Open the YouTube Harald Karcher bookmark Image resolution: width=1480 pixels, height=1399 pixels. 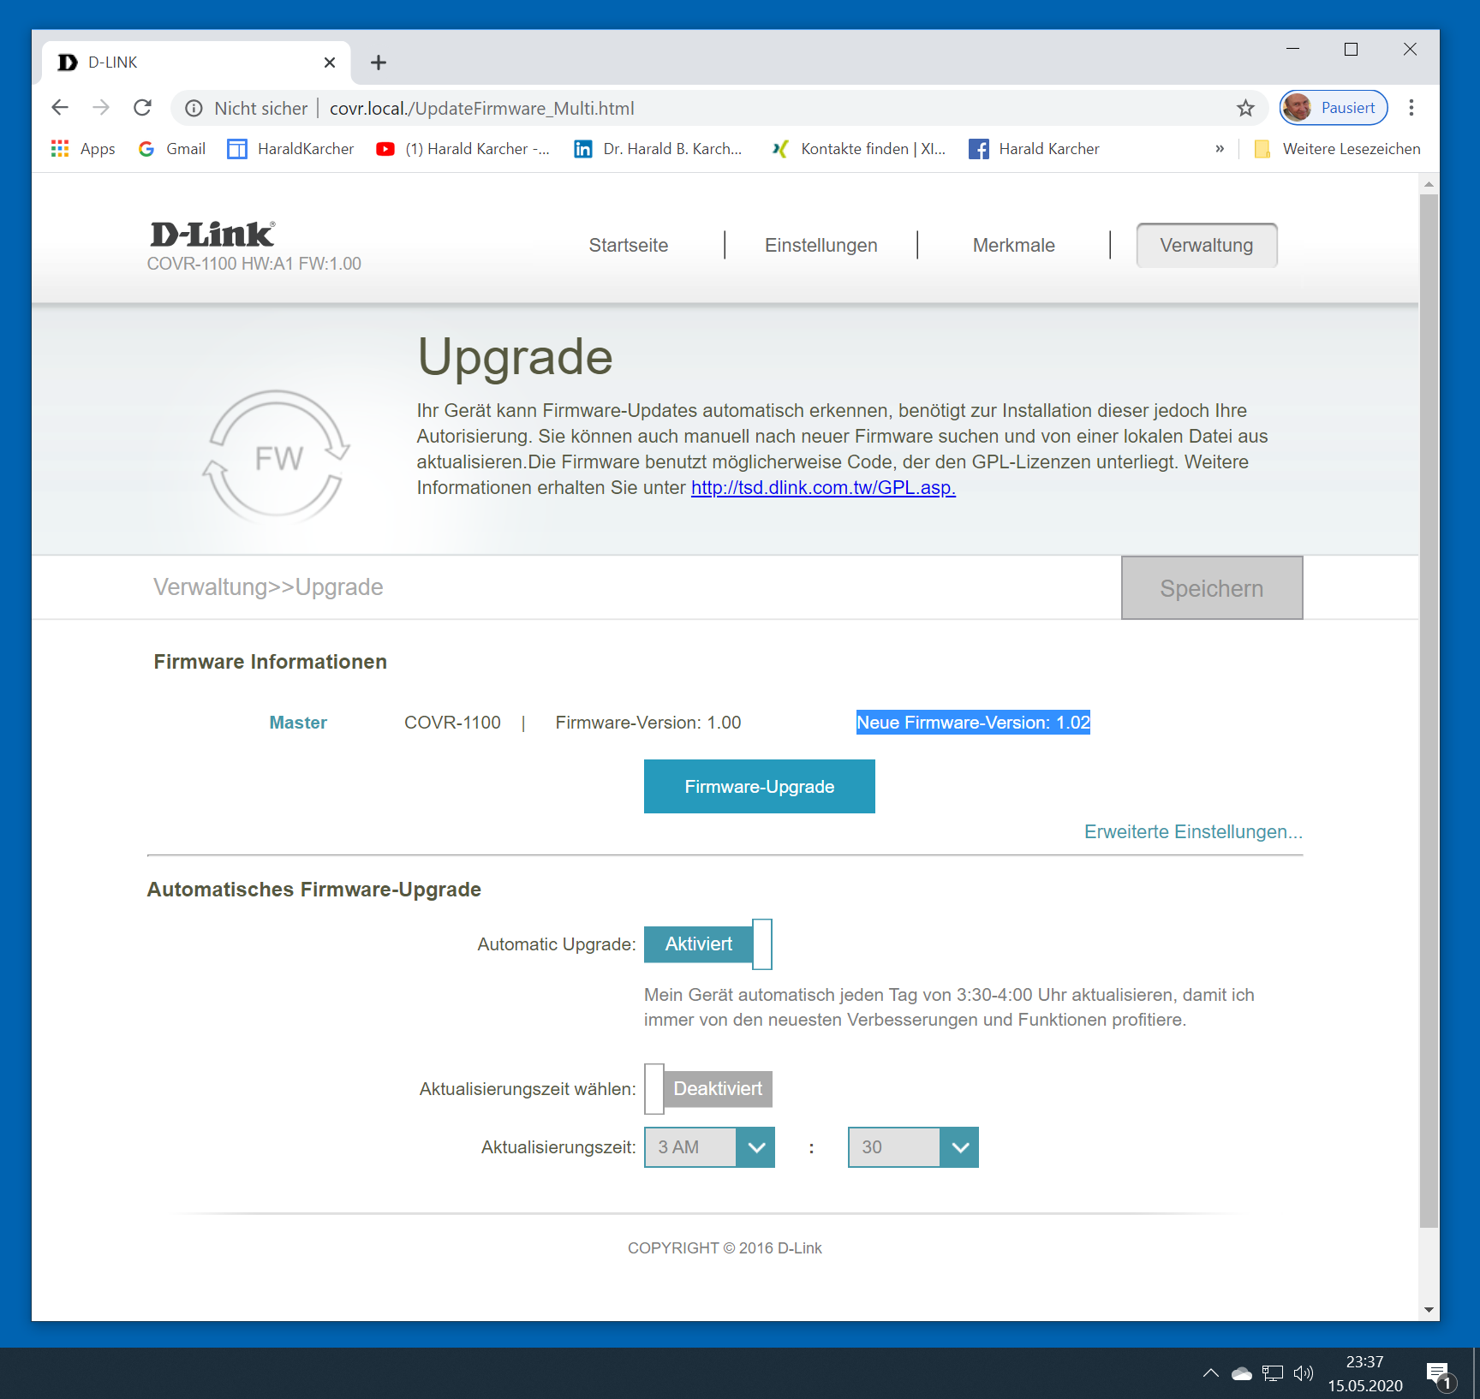click(462, 149)
